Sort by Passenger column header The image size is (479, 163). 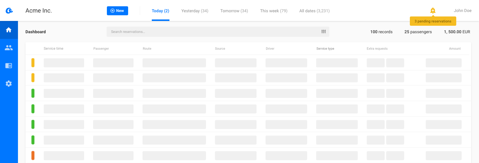pos(101,48)
